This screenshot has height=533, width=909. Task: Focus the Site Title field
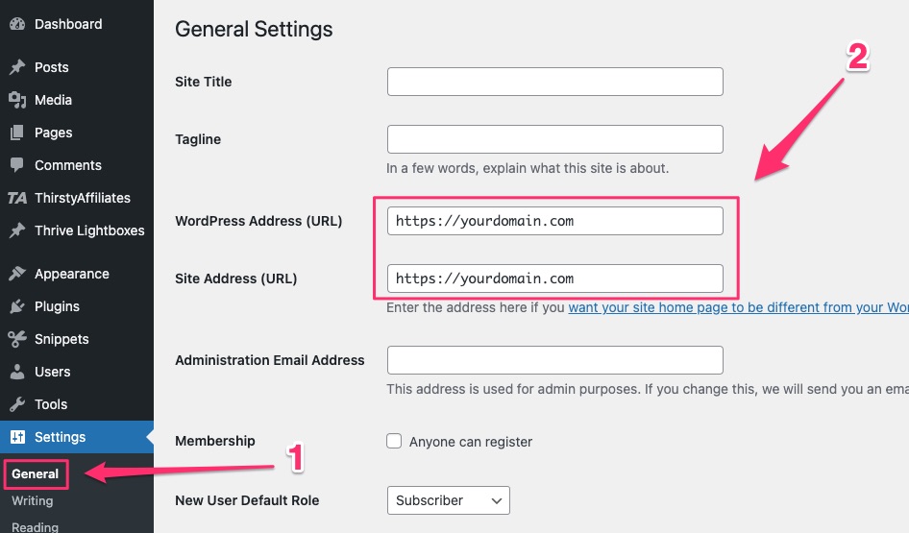pos(554,82)
